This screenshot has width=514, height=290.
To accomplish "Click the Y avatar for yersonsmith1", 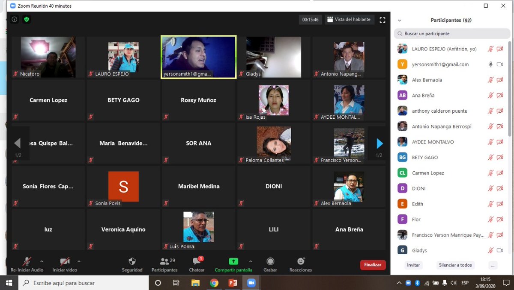I will tap(402, 64).
